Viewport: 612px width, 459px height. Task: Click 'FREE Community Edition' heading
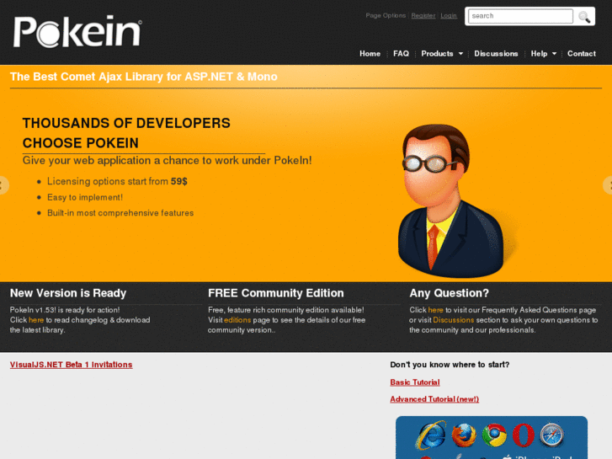pos(276,293)
